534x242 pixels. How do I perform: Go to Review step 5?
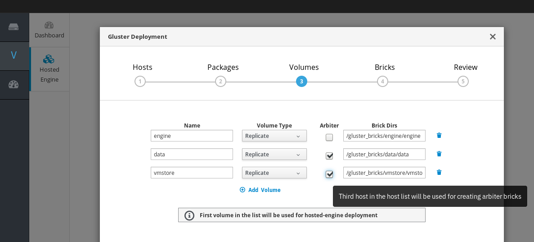(463, 82)
